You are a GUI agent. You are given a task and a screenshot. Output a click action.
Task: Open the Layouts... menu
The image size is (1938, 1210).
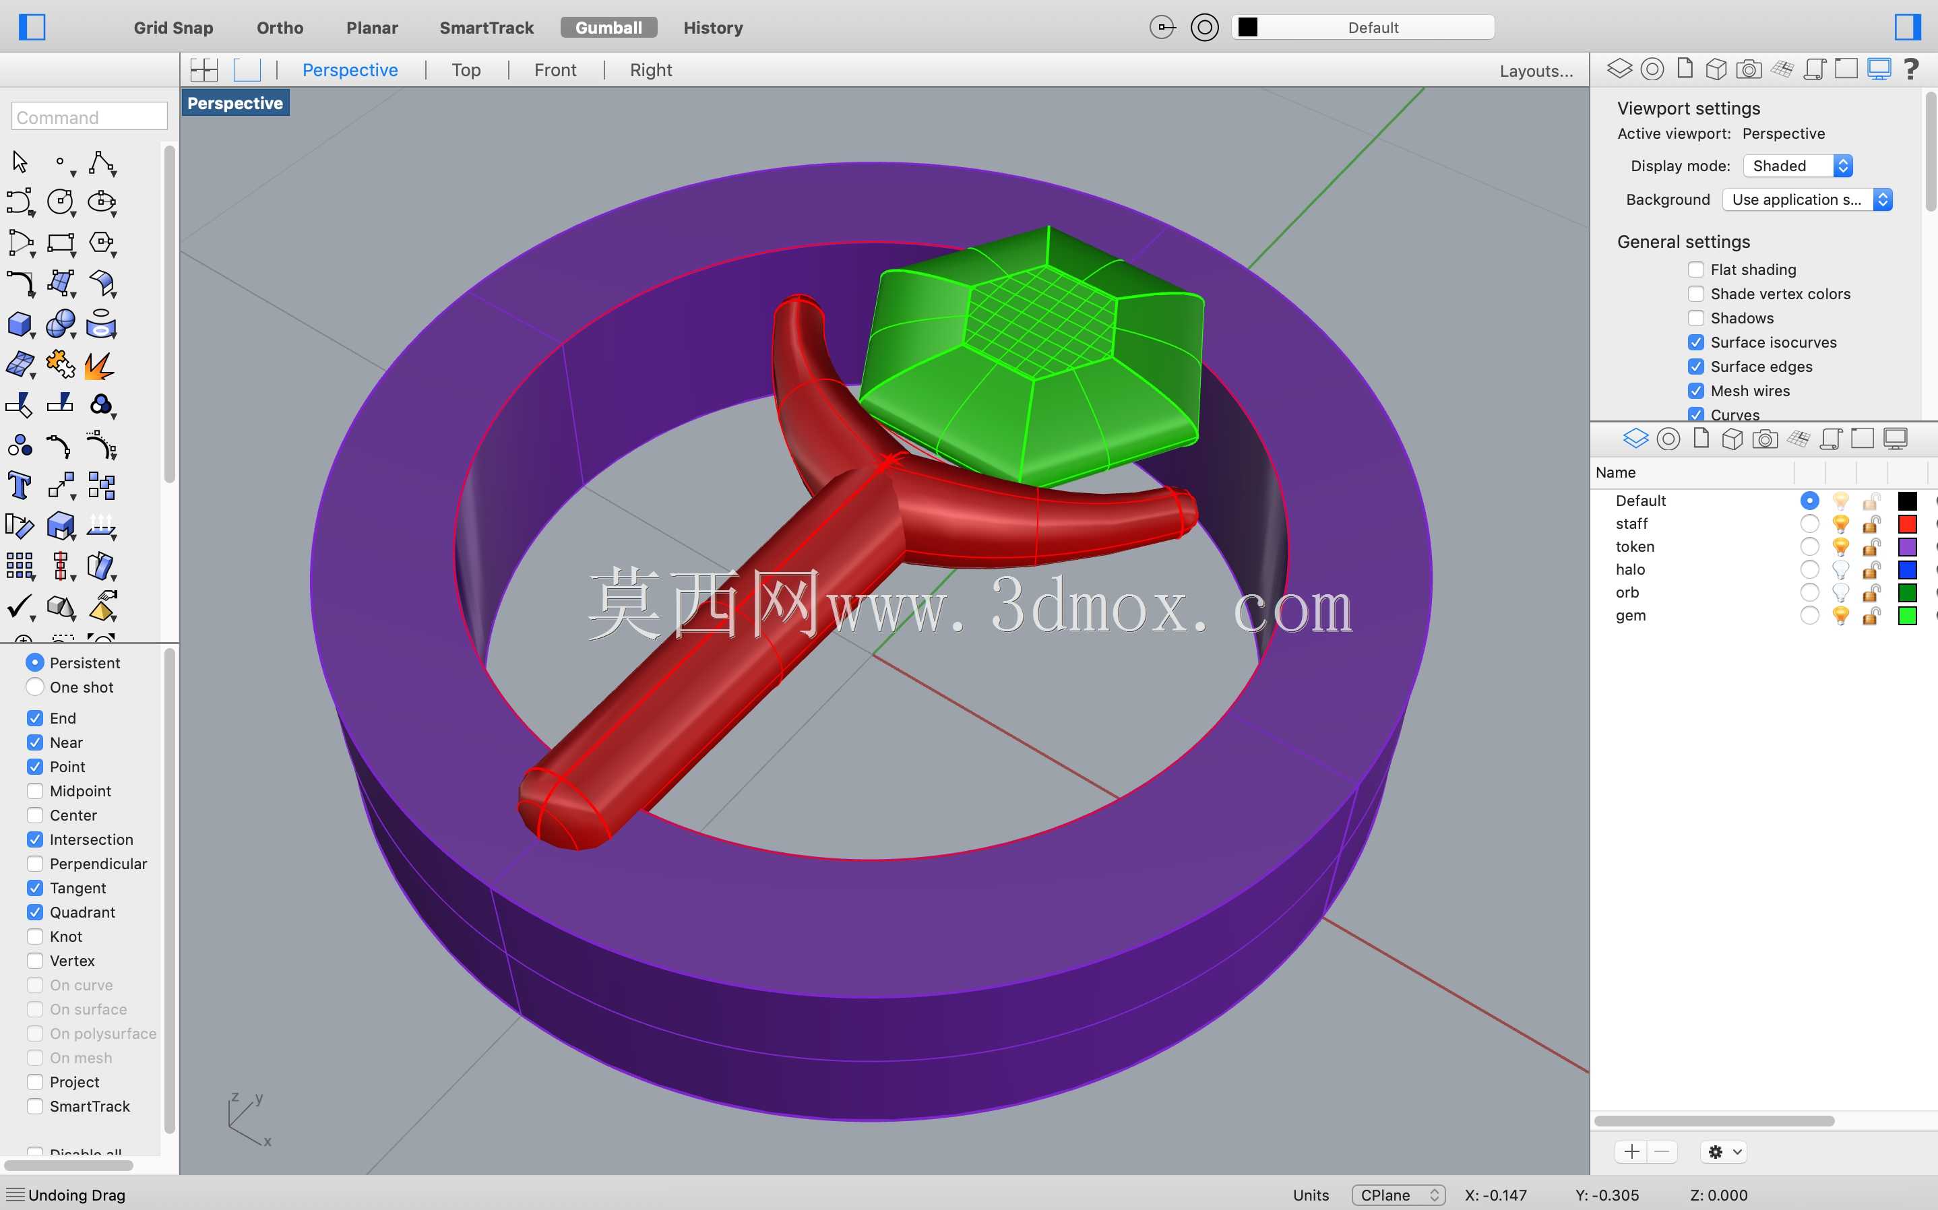click(x=1536, y=71)
